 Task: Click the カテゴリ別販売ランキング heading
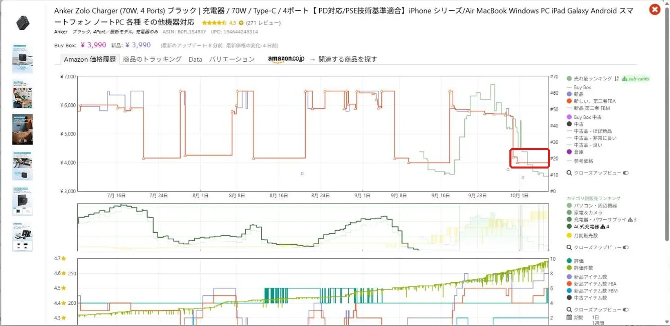tap(594, 199)
